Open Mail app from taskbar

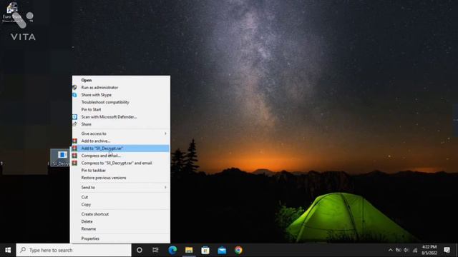pyautogui.click(x=222, y=250)
